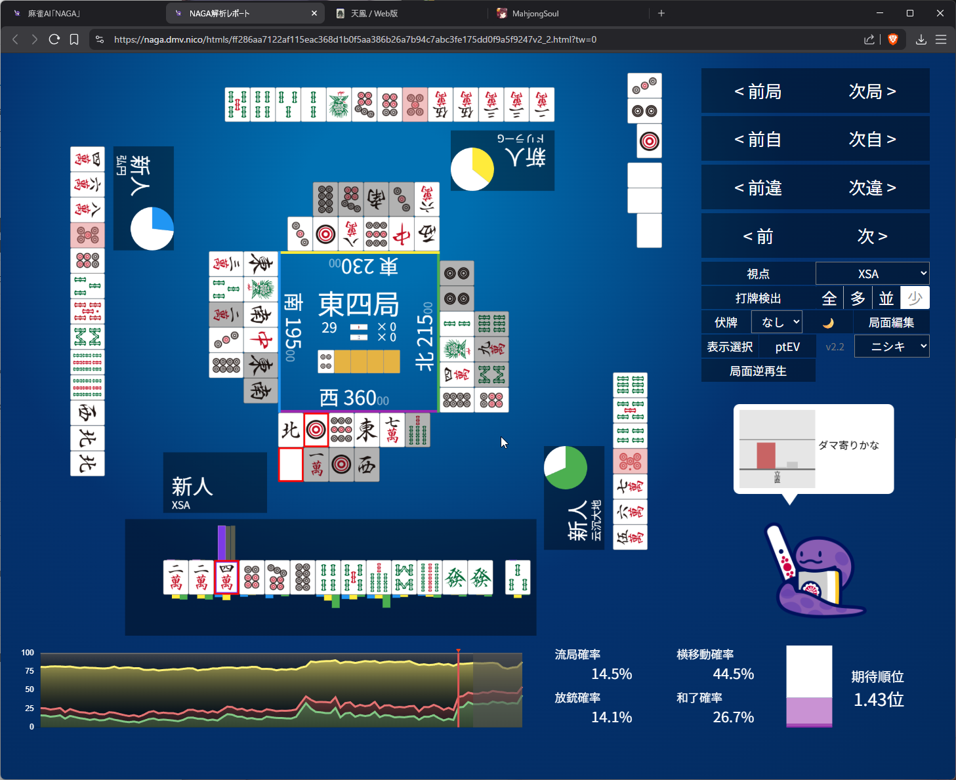Toggle the moon night-mode icon
This screenshot has height=780, width=956.
coord(828,323)
